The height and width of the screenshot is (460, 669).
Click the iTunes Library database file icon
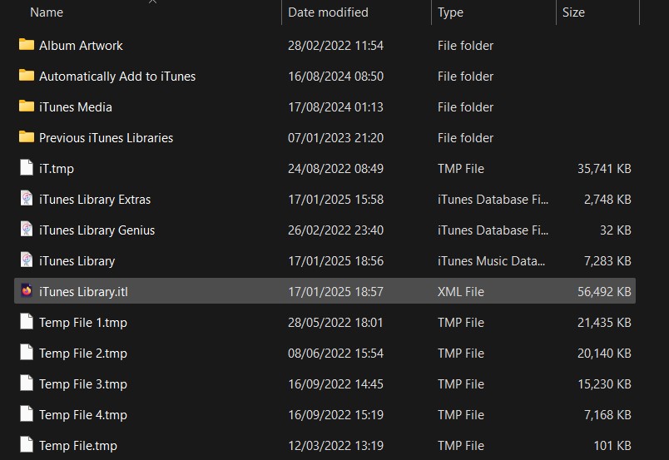click(27, 260)
